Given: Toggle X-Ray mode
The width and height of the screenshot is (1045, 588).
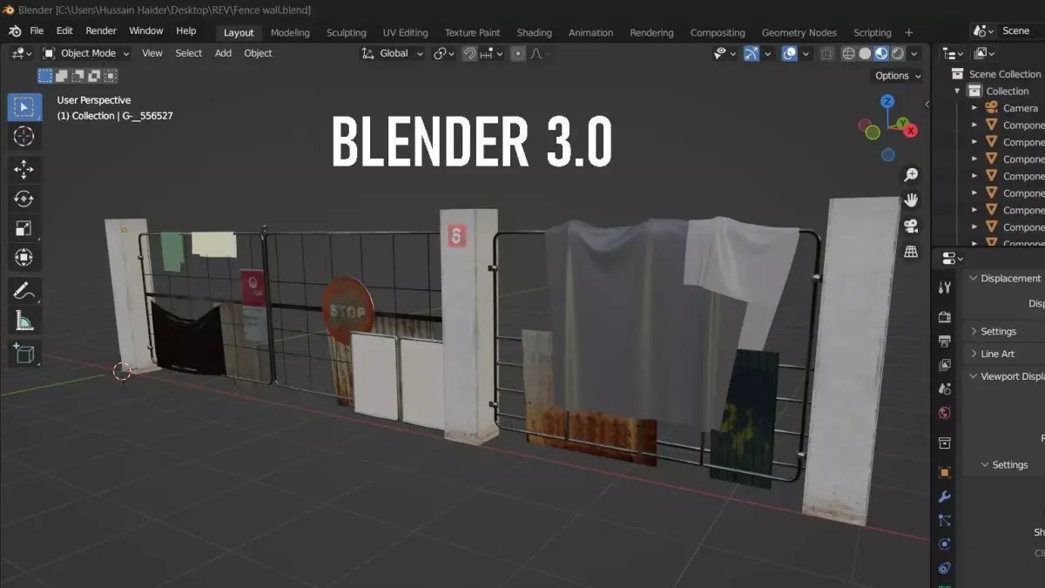Looking at the screenshot, I should pos(826,53).
